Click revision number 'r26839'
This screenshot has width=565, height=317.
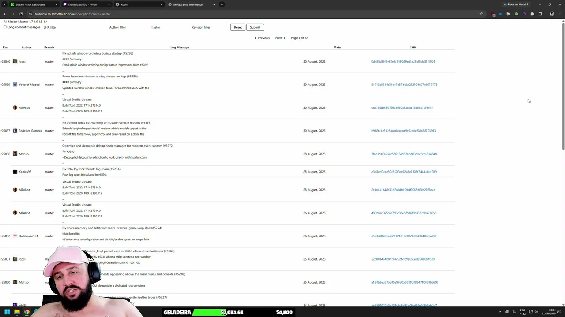(x=5, y=85)
